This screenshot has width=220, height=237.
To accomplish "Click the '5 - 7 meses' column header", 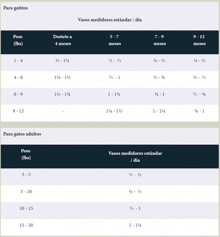I will [x=114, y=40].
